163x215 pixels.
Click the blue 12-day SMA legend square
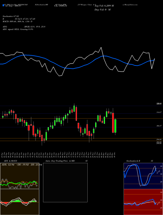pyautogui.click(x=3, y=6)
